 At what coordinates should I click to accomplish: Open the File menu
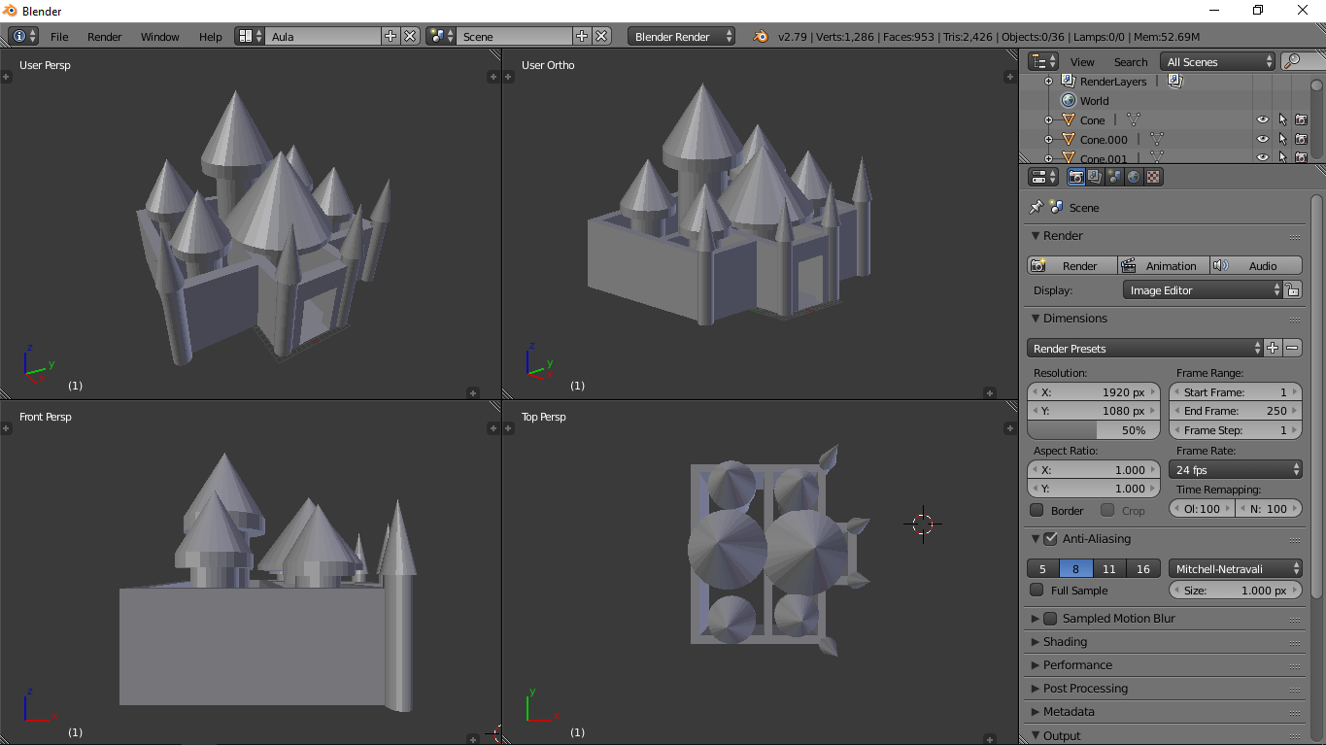pos(59,36)
